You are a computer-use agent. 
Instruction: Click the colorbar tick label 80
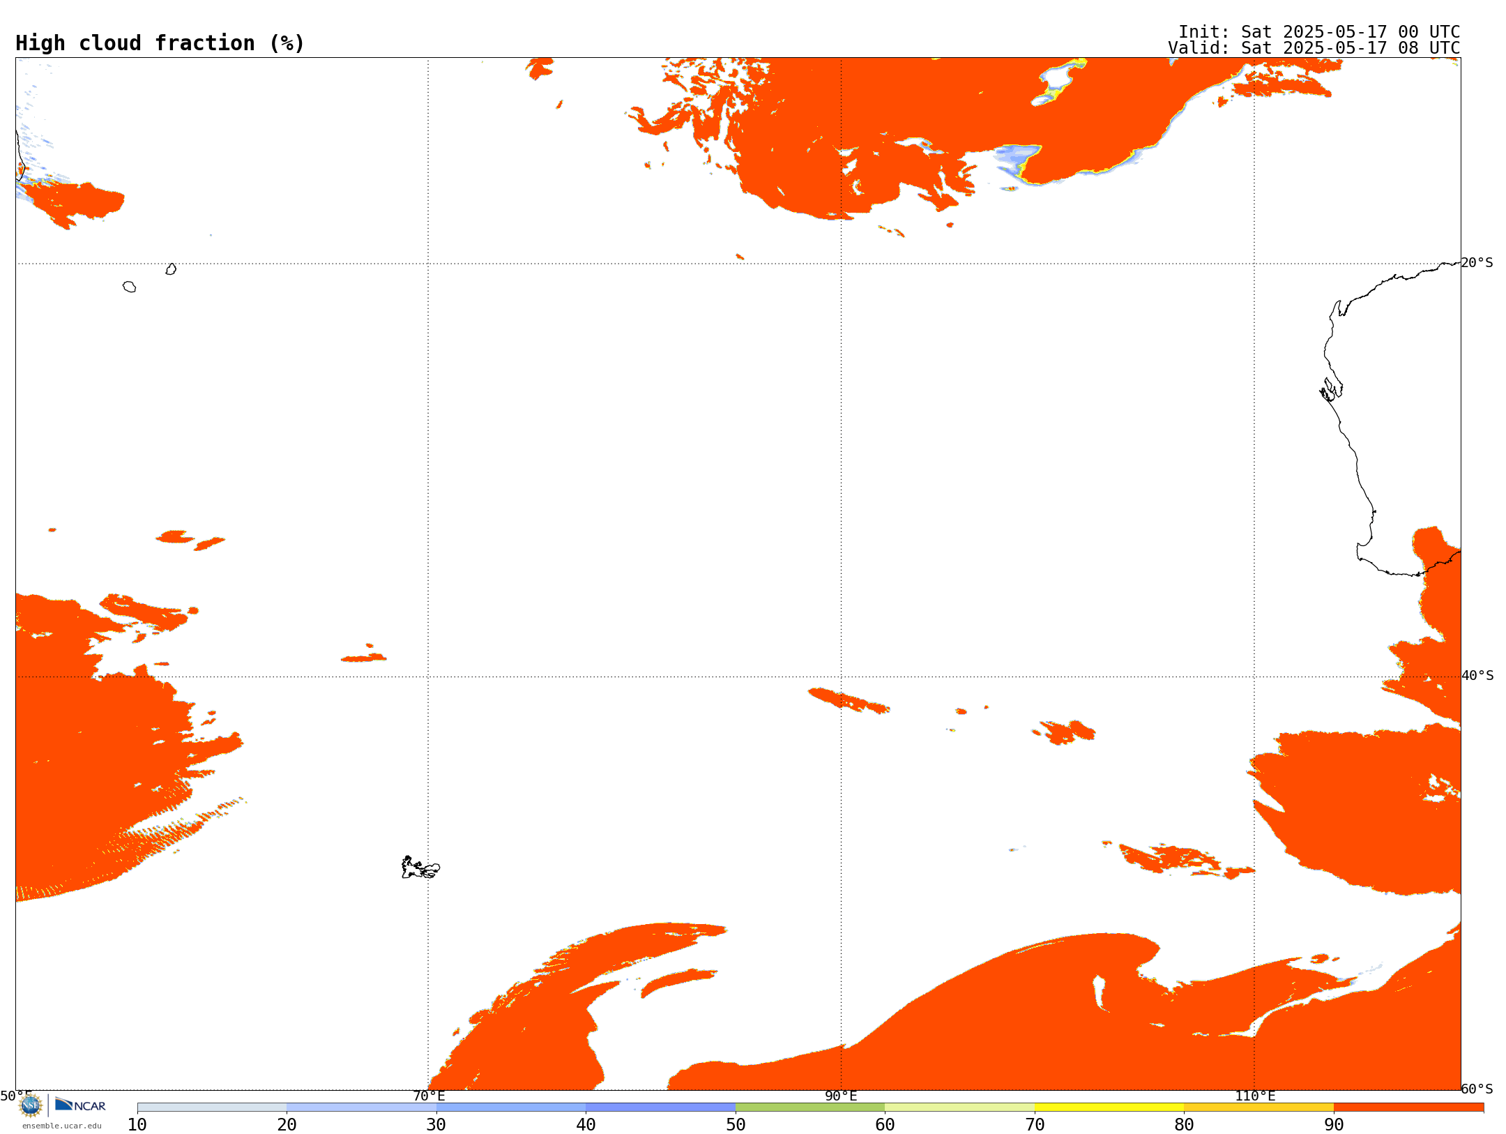1184,1125
